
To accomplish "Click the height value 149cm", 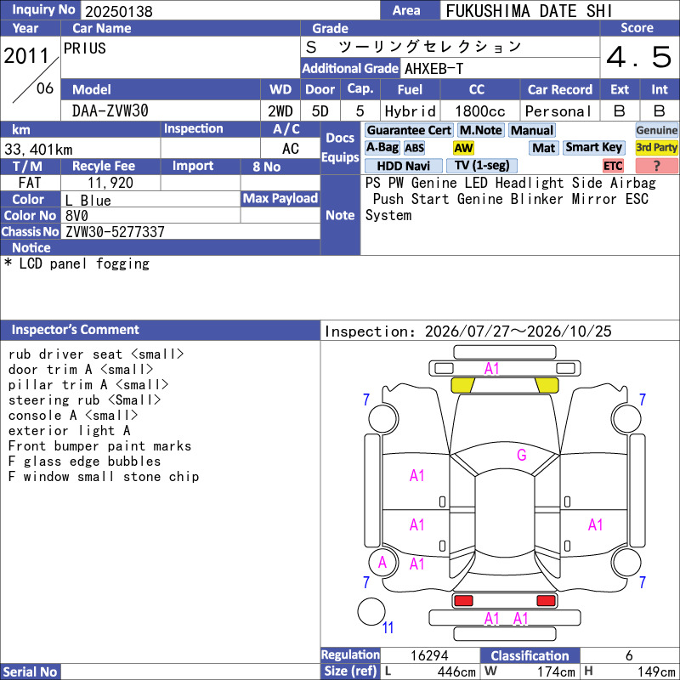I will (x=656, y=672).
